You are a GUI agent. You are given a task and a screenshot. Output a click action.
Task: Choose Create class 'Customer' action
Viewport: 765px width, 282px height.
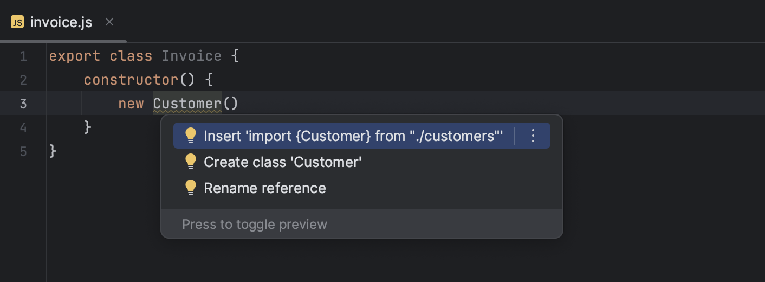[282, 162]
